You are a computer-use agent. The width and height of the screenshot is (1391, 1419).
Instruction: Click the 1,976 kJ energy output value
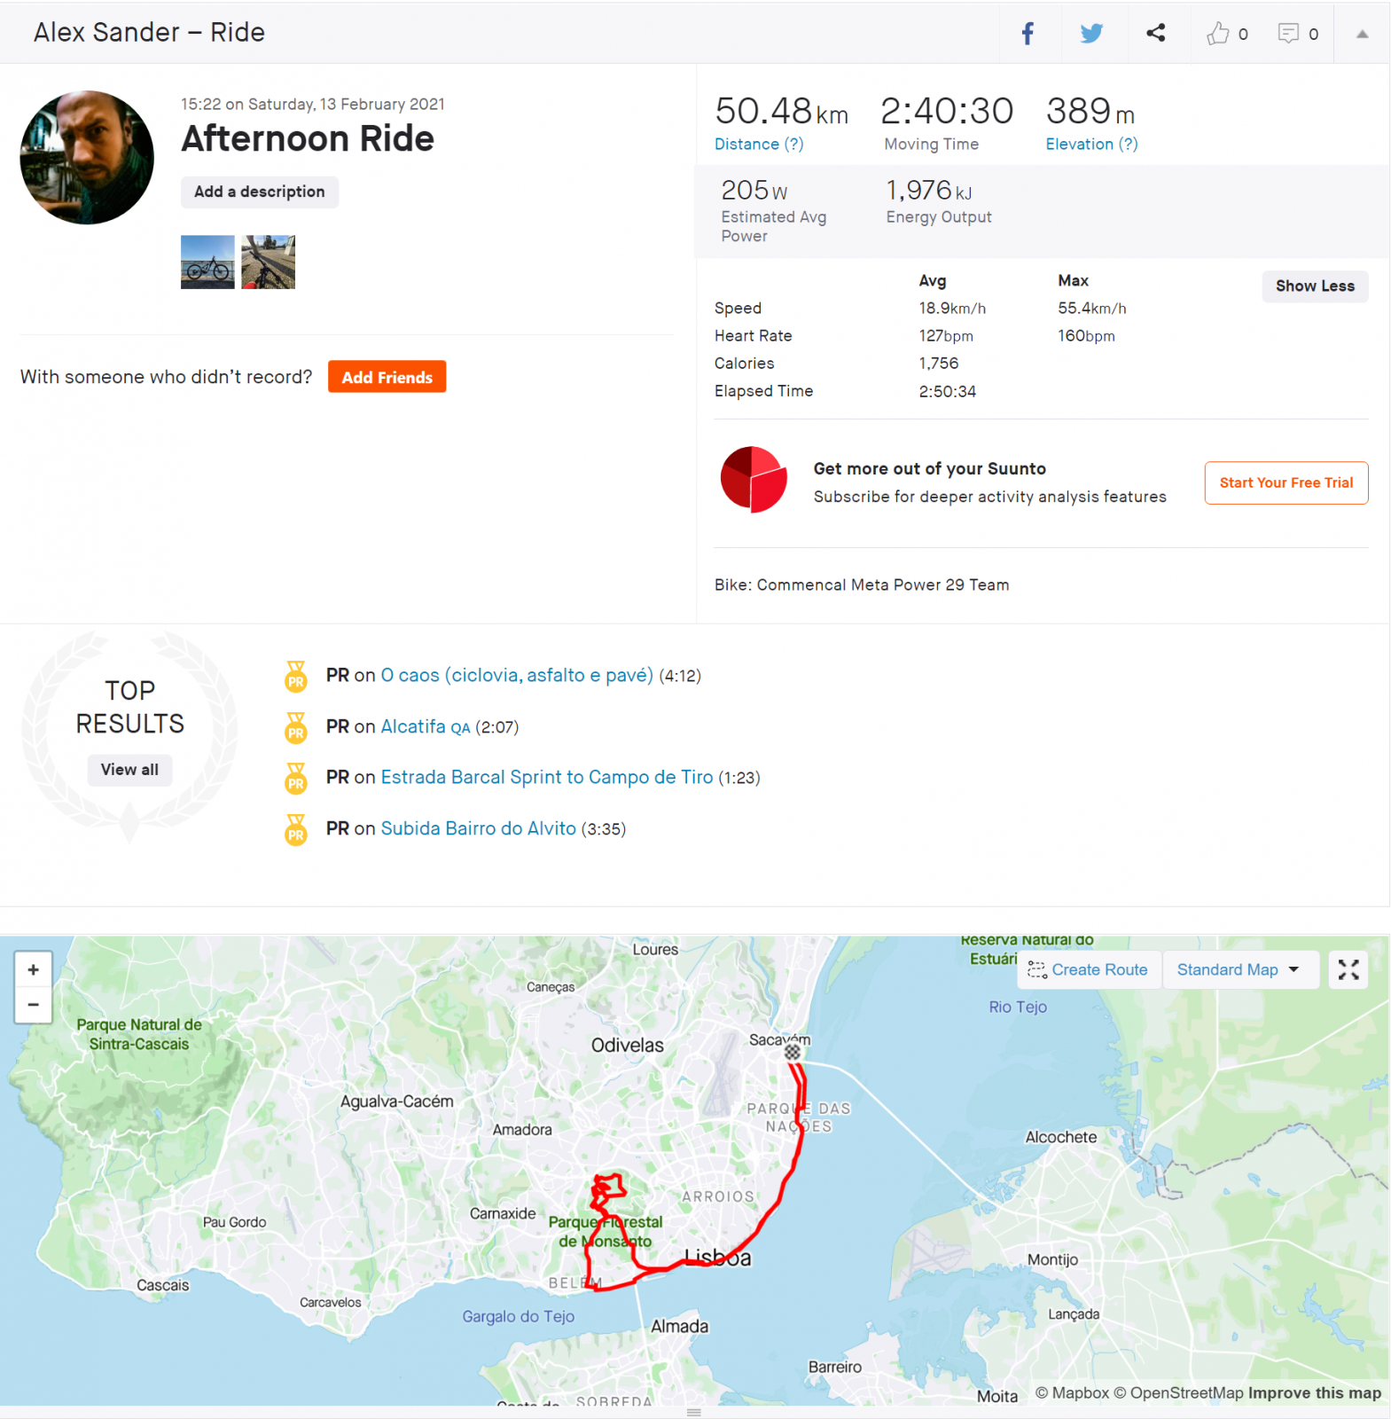[x=929, y=191]
